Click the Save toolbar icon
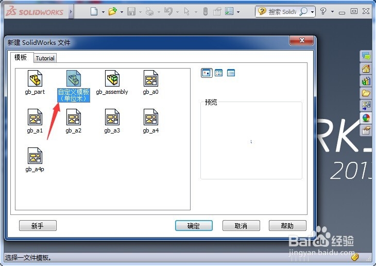The width and height of the screenshot is (376, 266). pyautogui.click(x=131, y=11)
